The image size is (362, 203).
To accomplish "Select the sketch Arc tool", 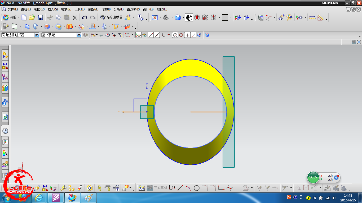I will 188,188.
